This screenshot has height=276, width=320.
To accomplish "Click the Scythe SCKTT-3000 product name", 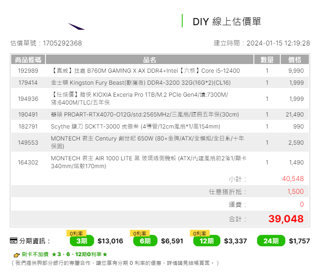I will [136, 126].
